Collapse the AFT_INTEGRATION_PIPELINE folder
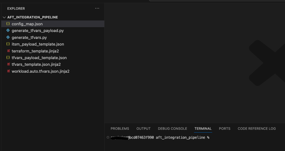The height and width of the screenshot is (151, 285). 4,17
